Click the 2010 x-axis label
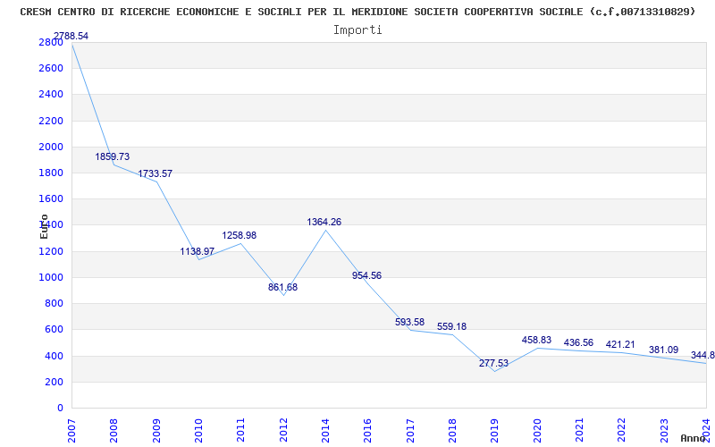The image size is (715, 447). [x=198, y=430]
